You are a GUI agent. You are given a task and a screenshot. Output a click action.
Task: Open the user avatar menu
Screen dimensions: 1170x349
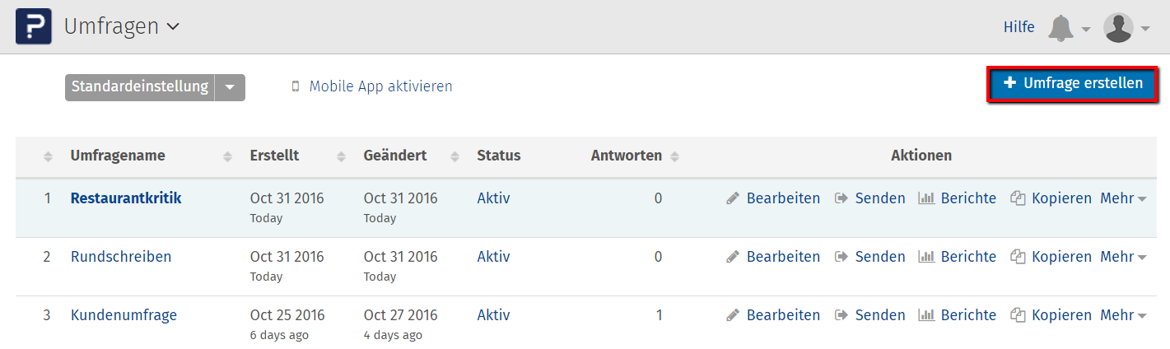(1118, 27)
